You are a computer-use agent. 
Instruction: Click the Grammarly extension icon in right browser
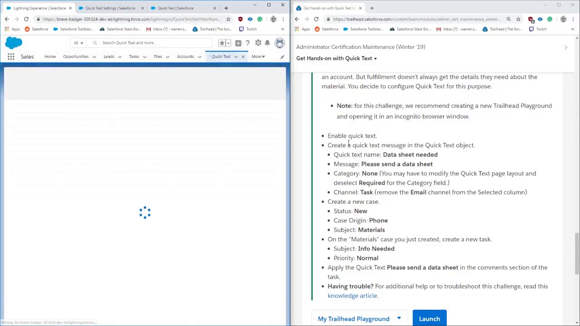click(550, 19)
